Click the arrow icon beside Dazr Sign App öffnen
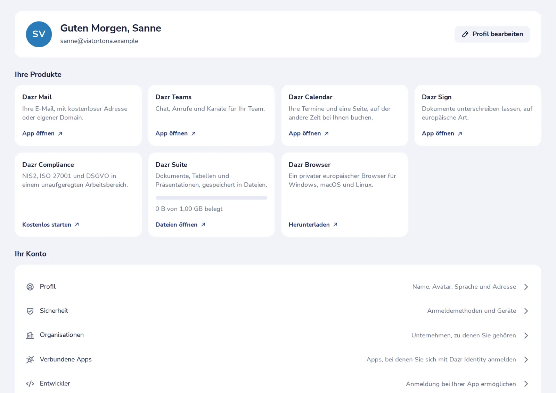Viewport: 556px width, 393px height. pos(460,133)
